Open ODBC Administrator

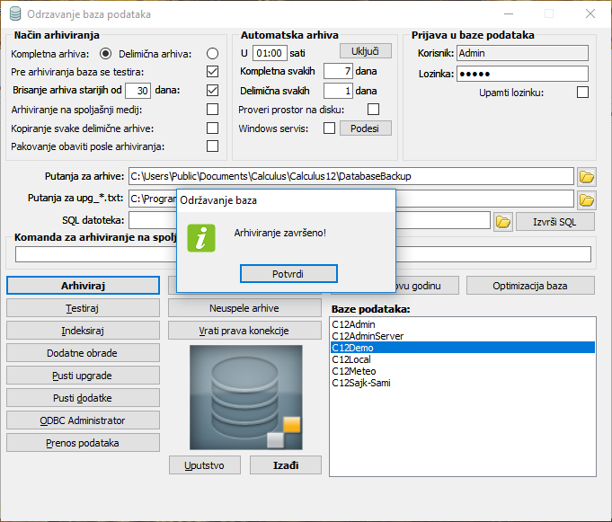tap(70, 420)
